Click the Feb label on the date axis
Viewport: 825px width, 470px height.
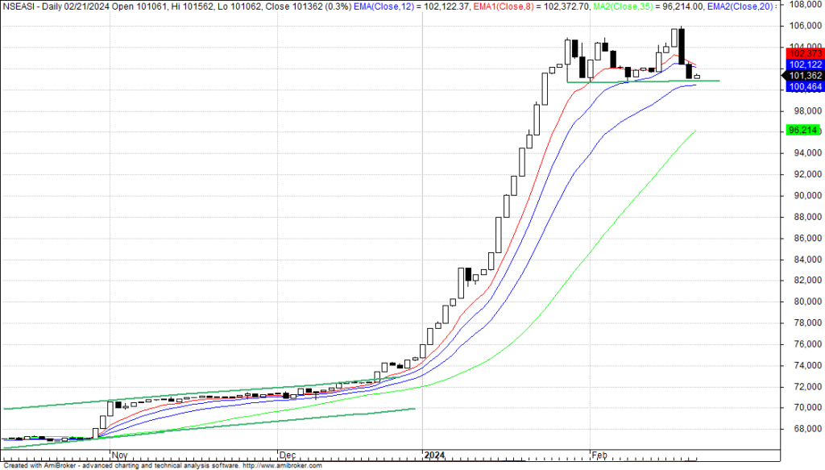pos(599,455)
